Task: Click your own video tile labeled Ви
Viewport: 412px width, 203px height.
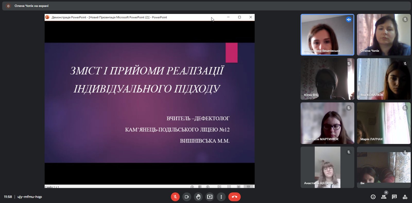Action: tap(384, 167)
